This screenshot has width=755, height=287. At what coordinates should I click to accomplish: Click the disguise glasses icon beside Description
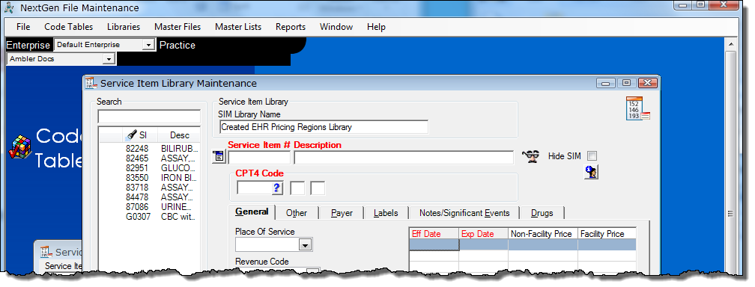[530, 157]
